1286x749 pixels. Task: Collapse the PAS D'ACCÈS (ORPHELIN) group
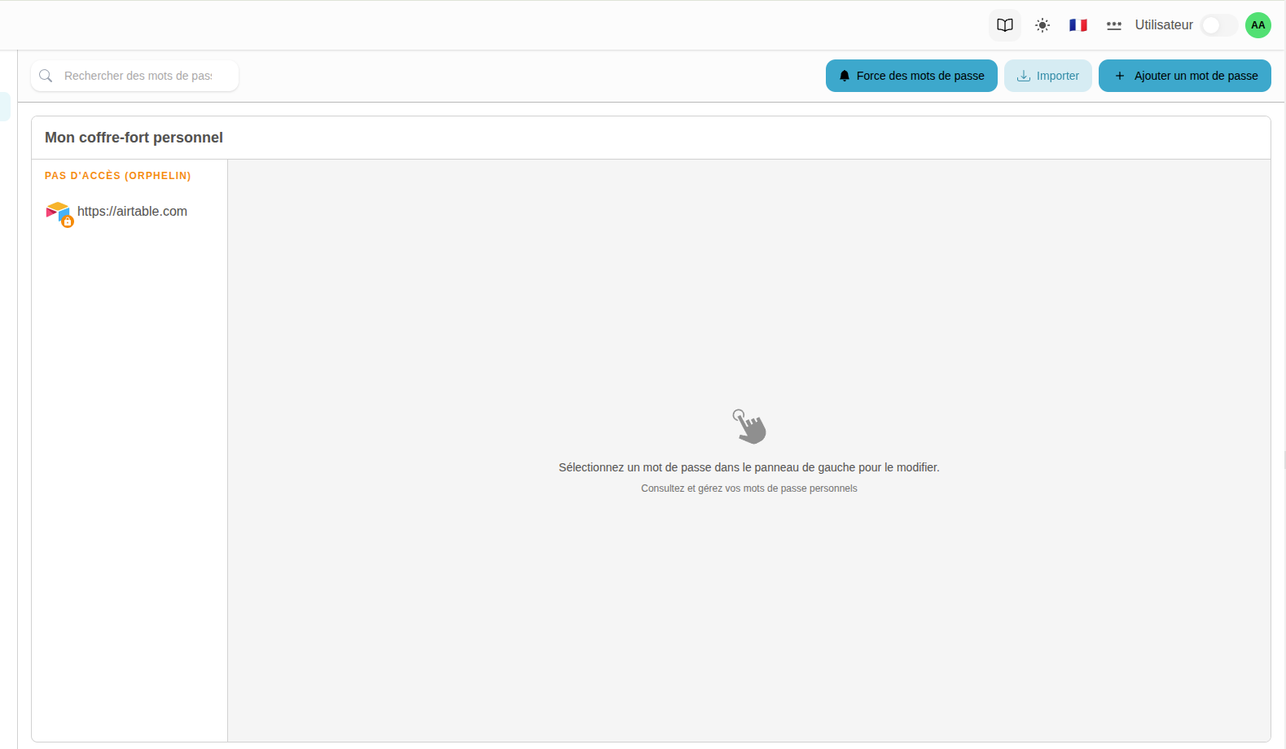117,176
